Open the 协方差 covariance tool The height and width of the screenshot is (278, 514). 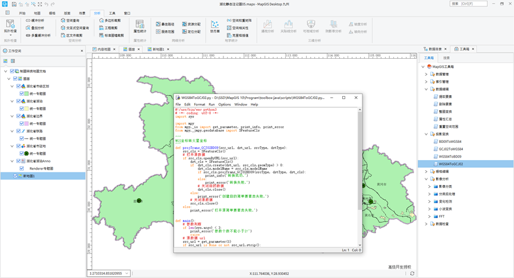[x=215, y=25]
